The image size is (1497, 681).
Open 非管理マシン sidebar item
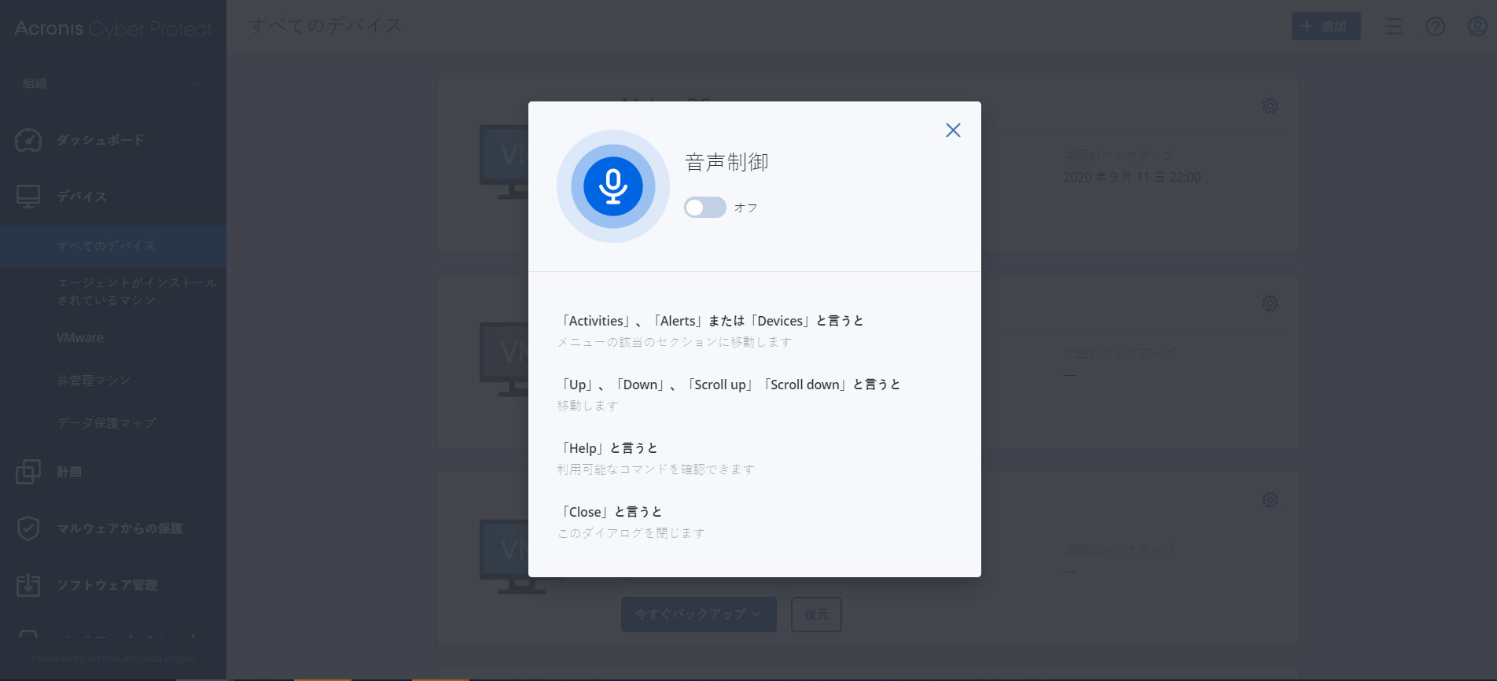click(x=94, y=381)
